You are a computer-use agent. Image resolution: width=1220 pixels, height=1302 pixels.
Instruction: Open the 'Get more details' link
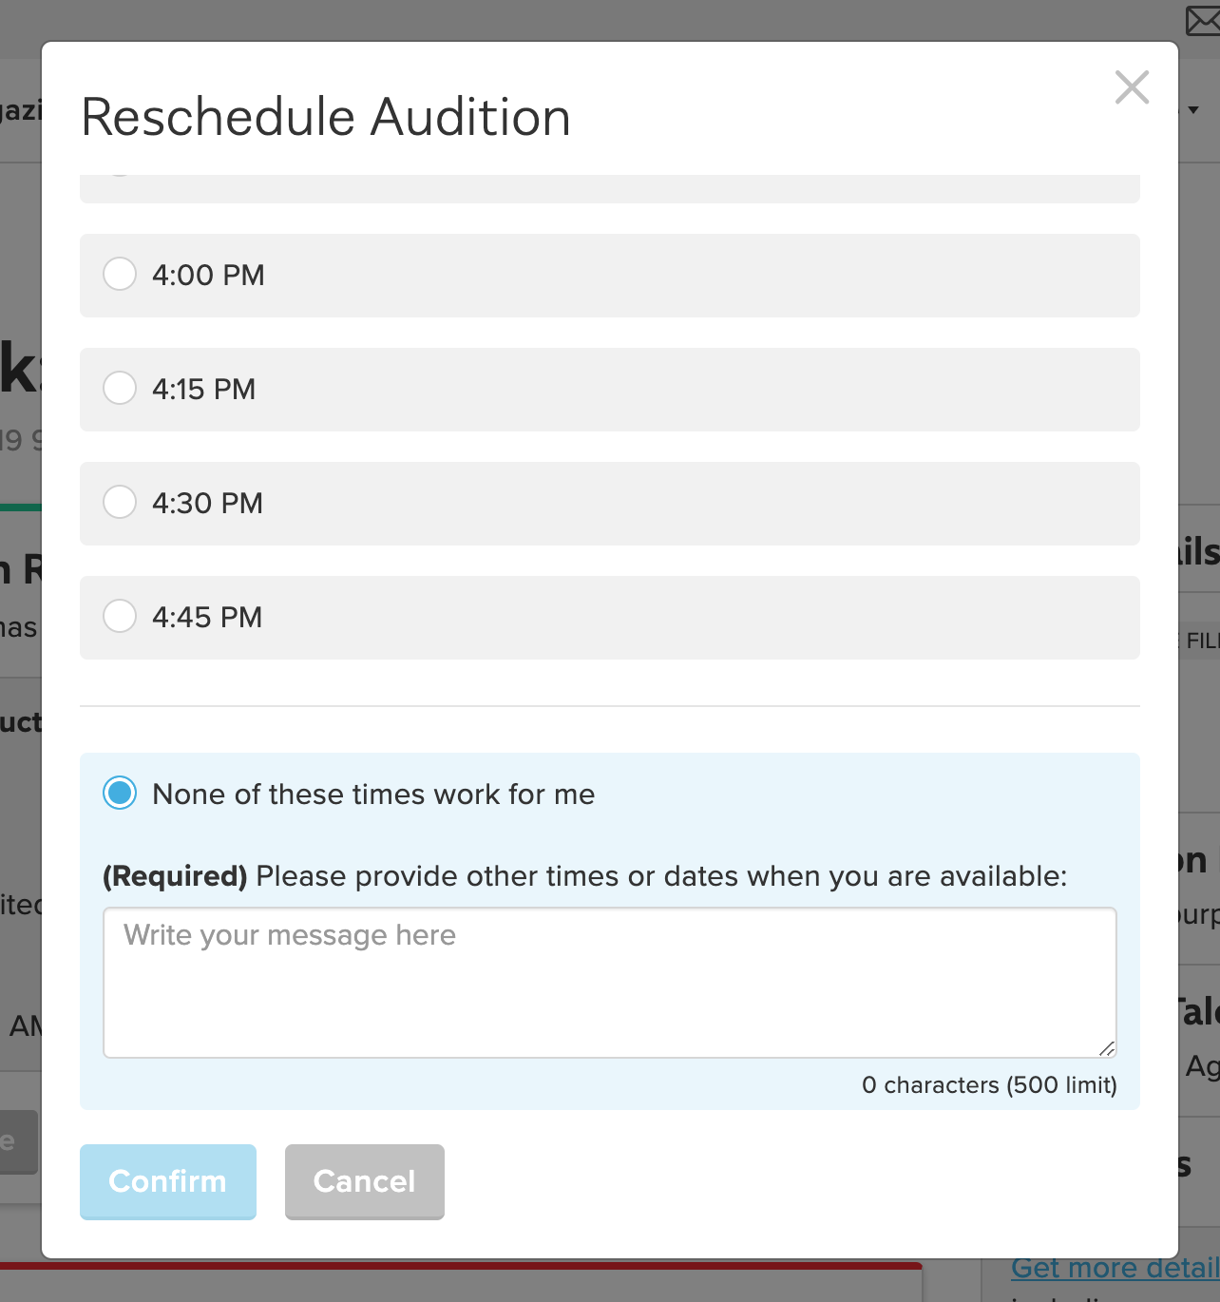tap(1115, 1268)
